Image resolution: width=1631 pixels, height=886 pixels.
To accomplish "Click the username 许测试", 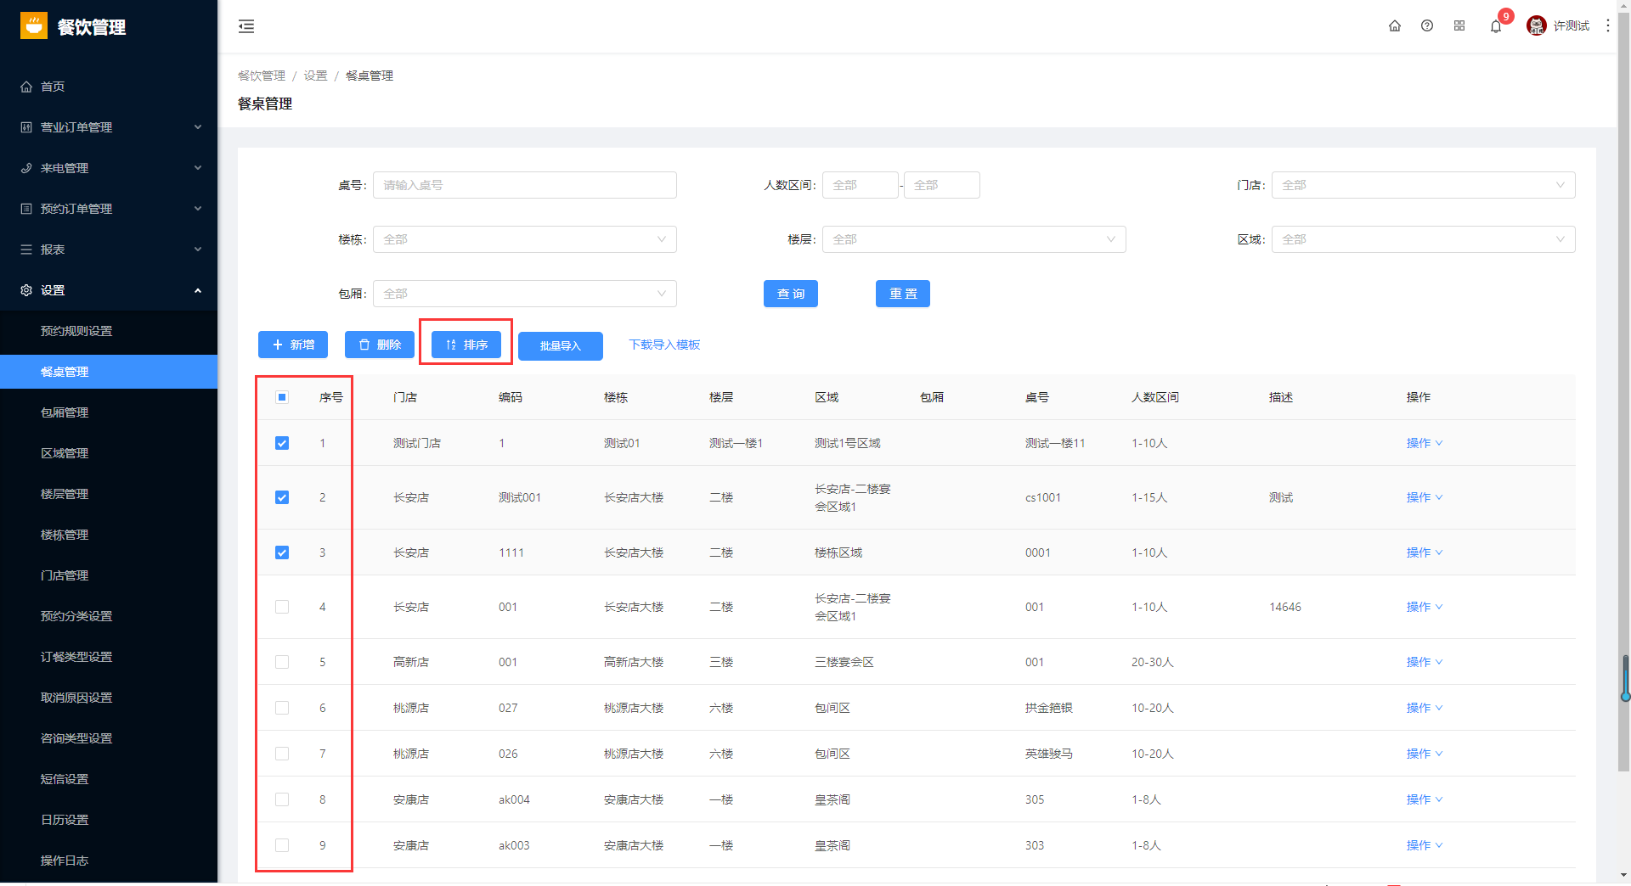I will click(1571, 26).
